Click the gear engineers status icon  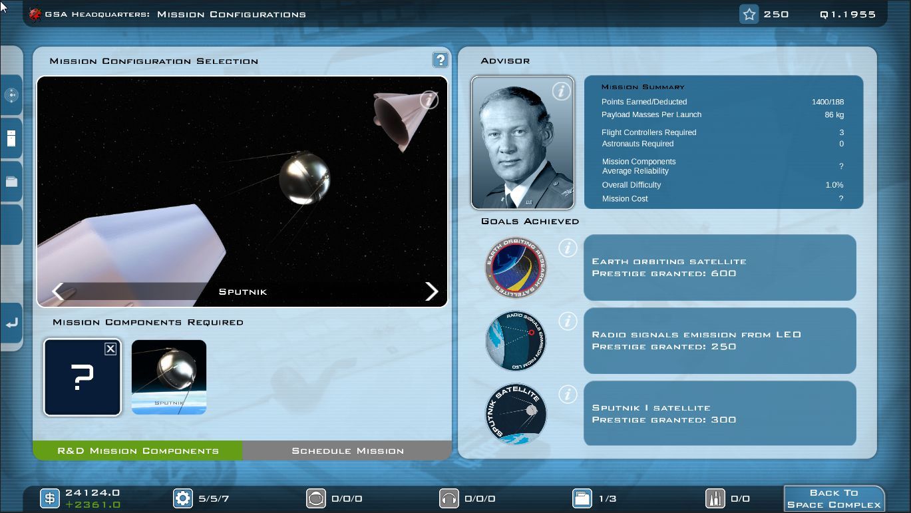tap(183, 498)
